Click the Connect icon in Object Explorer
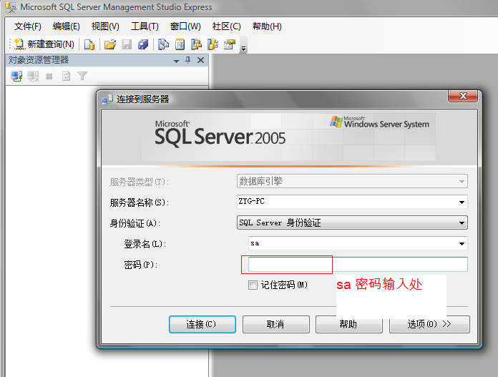498x377 pixels. point(16,77)
